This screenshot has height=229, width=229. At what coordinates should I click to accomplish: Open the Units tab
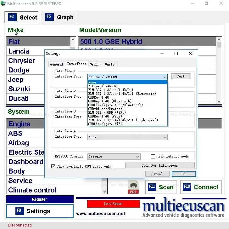click(109, 64)
